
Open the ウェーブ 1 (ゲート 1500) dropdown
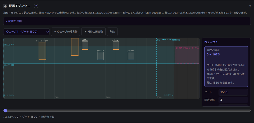tap(26, 32)
